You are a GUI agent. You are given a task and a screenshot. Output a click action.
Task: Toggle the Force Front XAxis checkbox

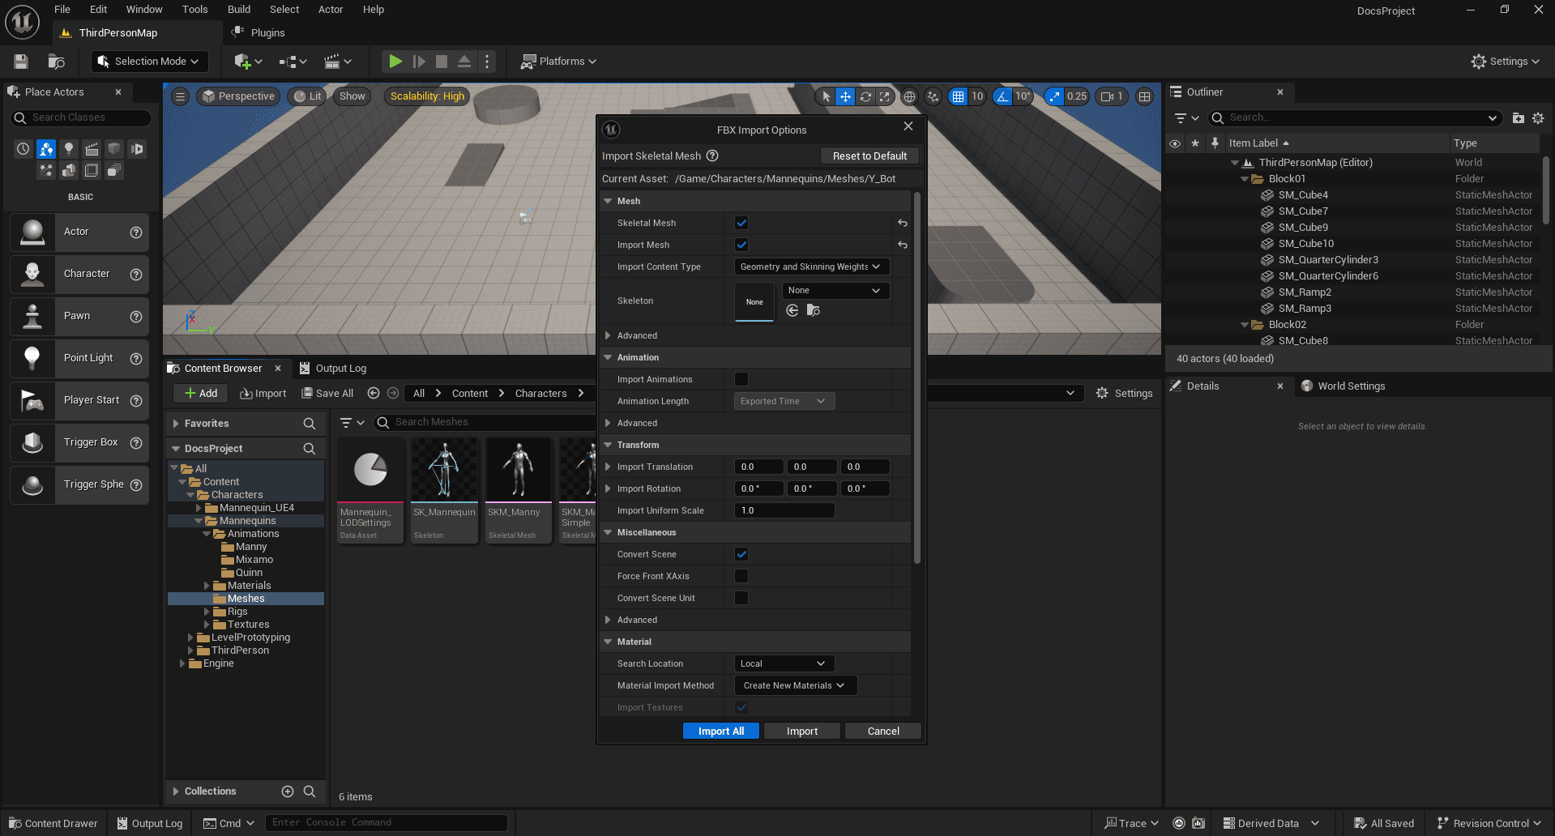[741, 576]
